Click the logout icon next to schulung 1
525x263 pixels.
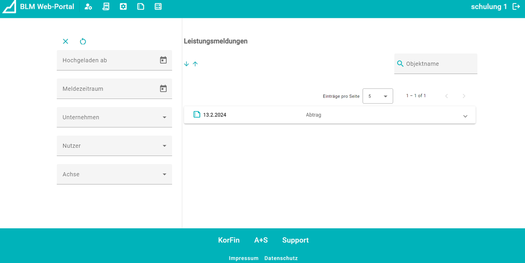[x=516, y=7]
